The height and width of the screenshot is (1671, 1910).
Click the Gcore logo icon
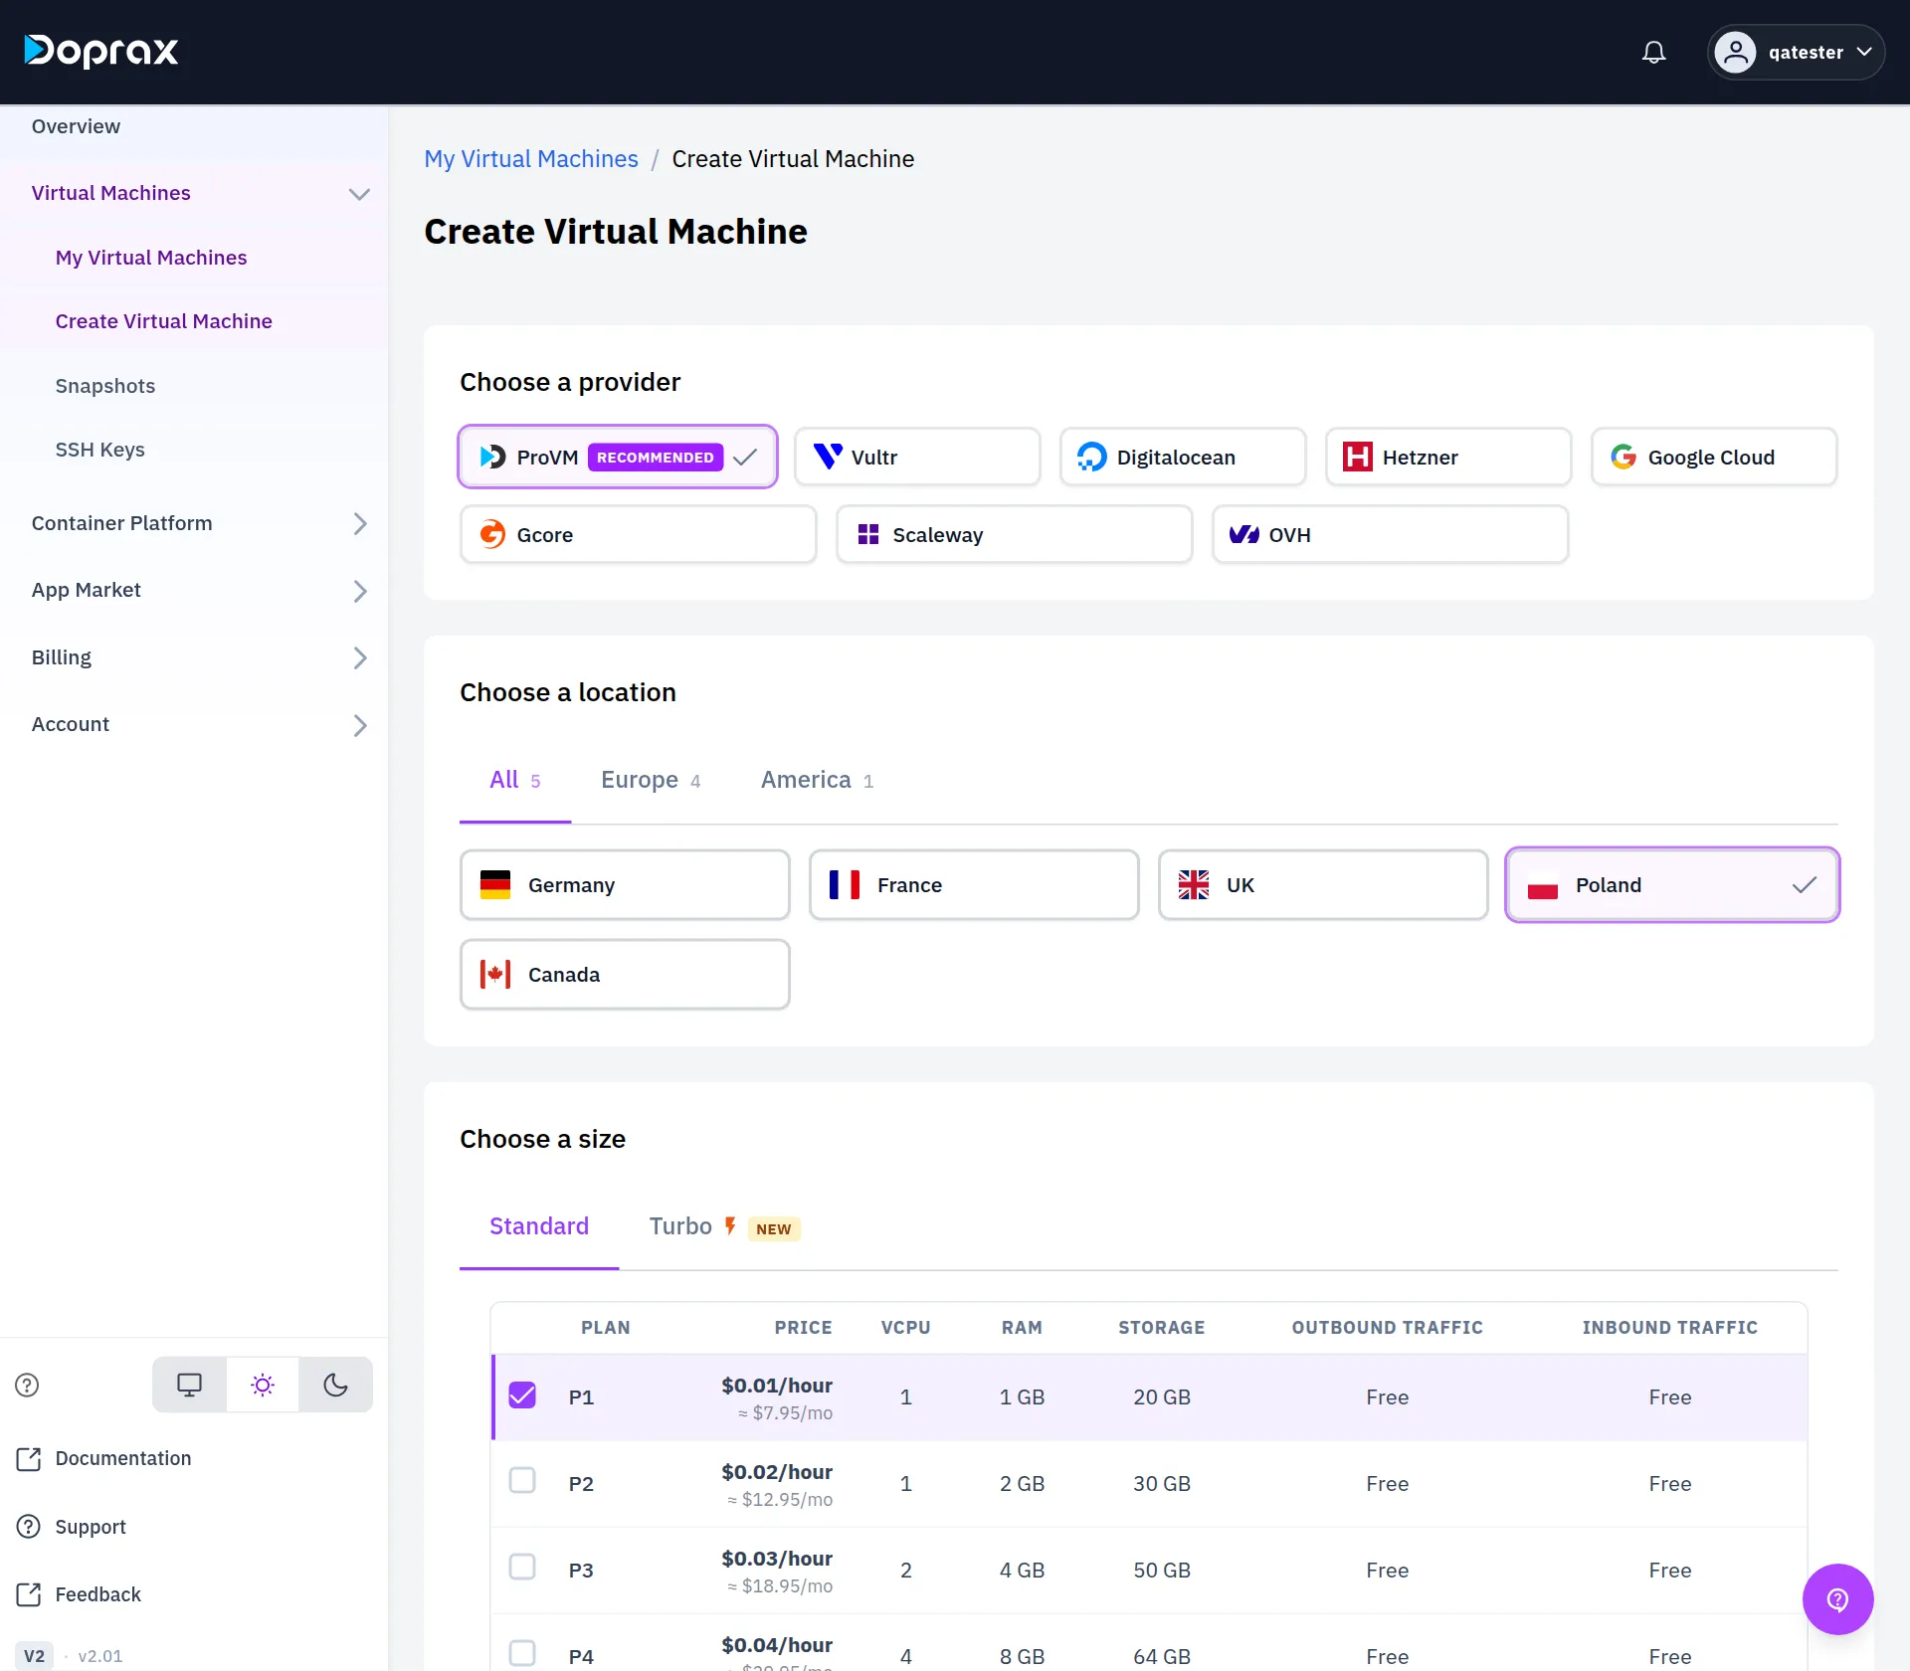pos(492,534)
